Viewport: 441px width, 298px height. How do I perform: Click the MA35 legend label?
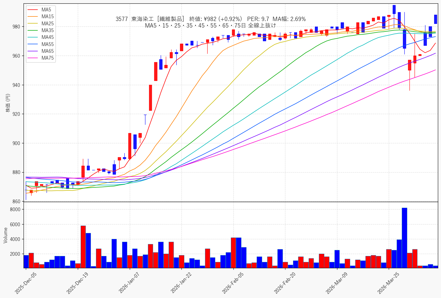[47, 30]
